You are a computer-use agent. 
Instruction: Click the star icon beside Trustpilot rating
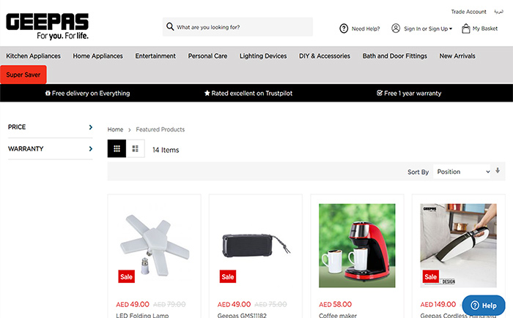pyautogui.click(x=207, y=93)
